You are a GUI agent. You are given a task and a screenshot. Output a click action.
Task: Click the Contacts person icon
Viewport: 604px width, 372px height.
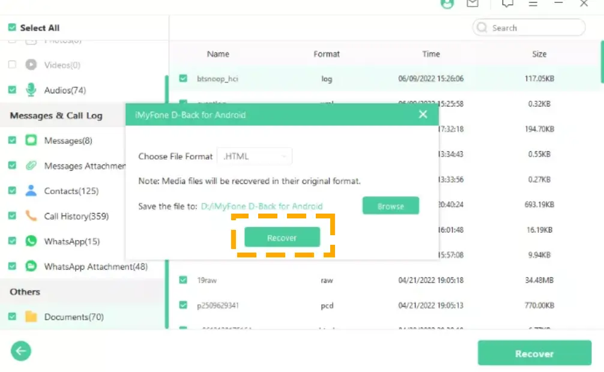coord(31,190)
